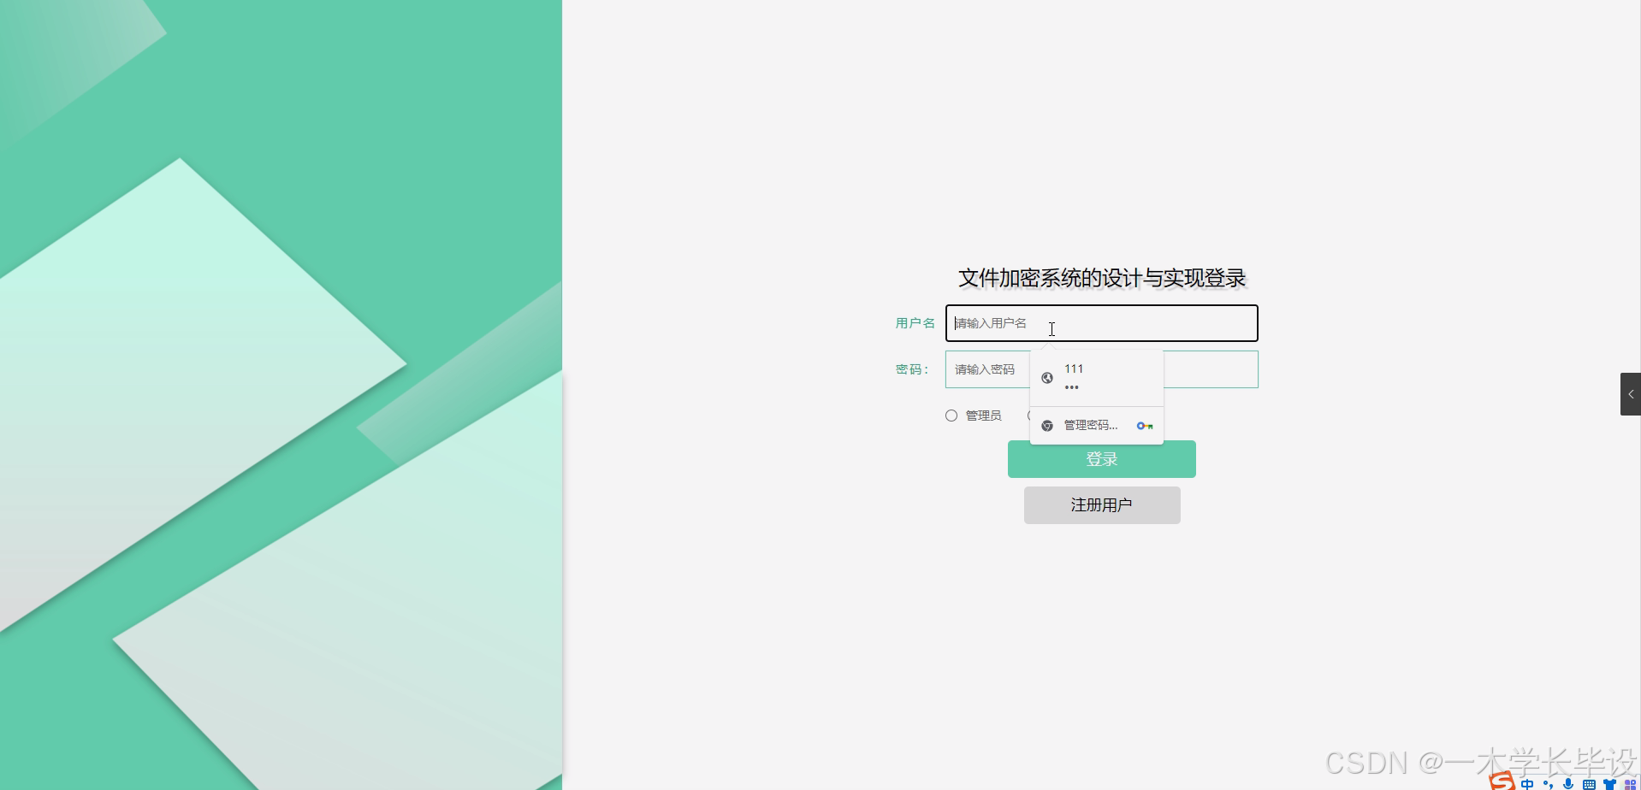Screen dimensions: 1641x790
Task: Click the Google key icon for password manager
Action: [1145, 425]
